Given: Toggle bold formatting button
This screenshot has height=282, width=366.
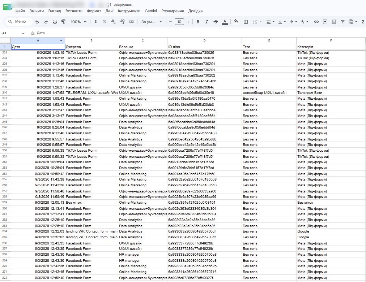Looking at the screenshot, I should click(198, 22).
